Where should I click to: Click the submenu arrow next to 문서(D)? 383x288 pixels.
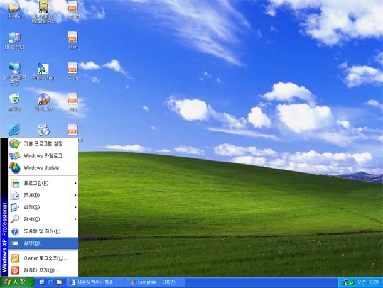75,196
